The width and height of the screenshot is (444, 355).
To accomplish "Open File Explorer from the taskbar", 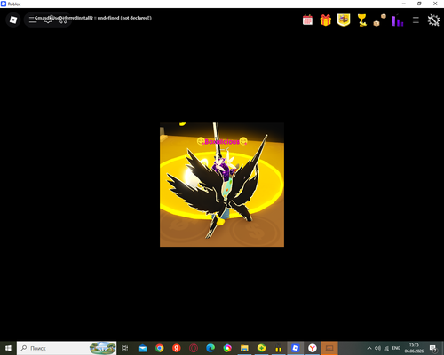I will (244, 348).
